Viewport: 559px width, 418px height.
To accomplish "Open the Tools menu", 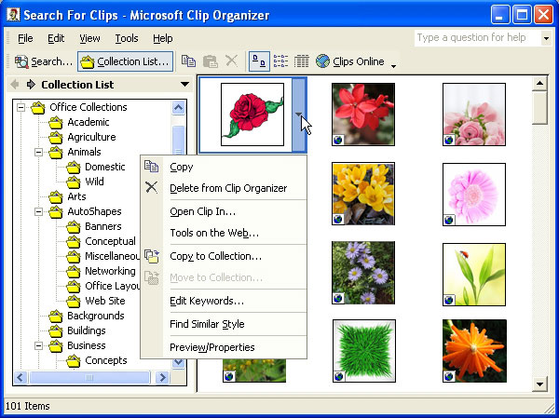I will coord(127,38).
